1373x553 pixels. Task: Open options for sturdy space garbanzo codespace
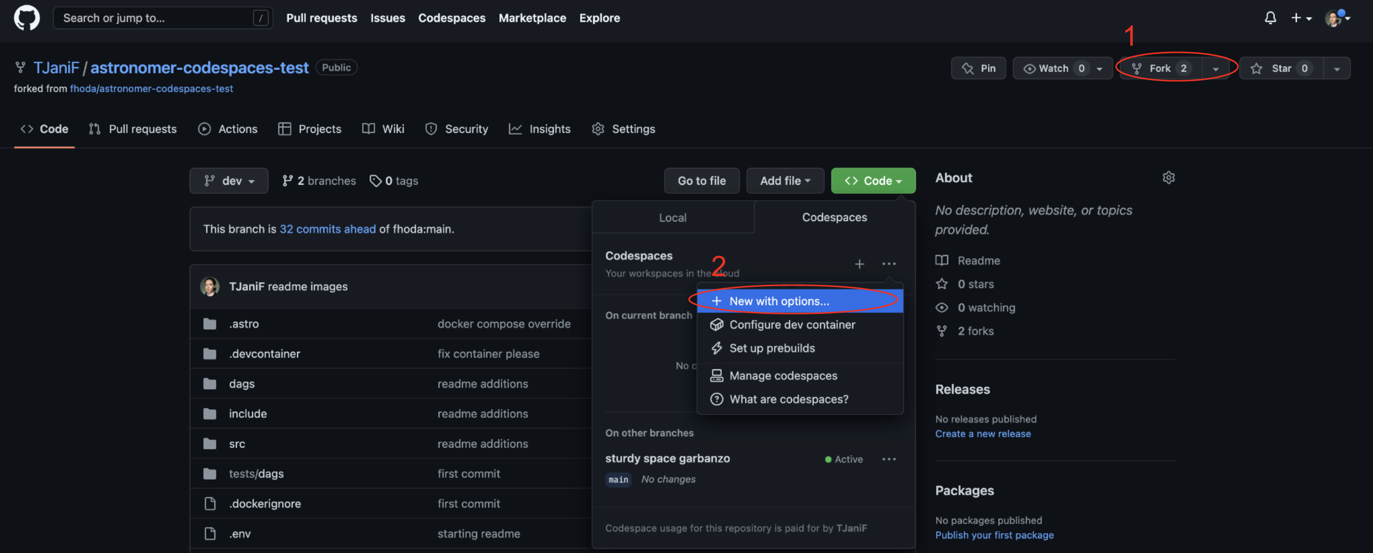(888, 459)
